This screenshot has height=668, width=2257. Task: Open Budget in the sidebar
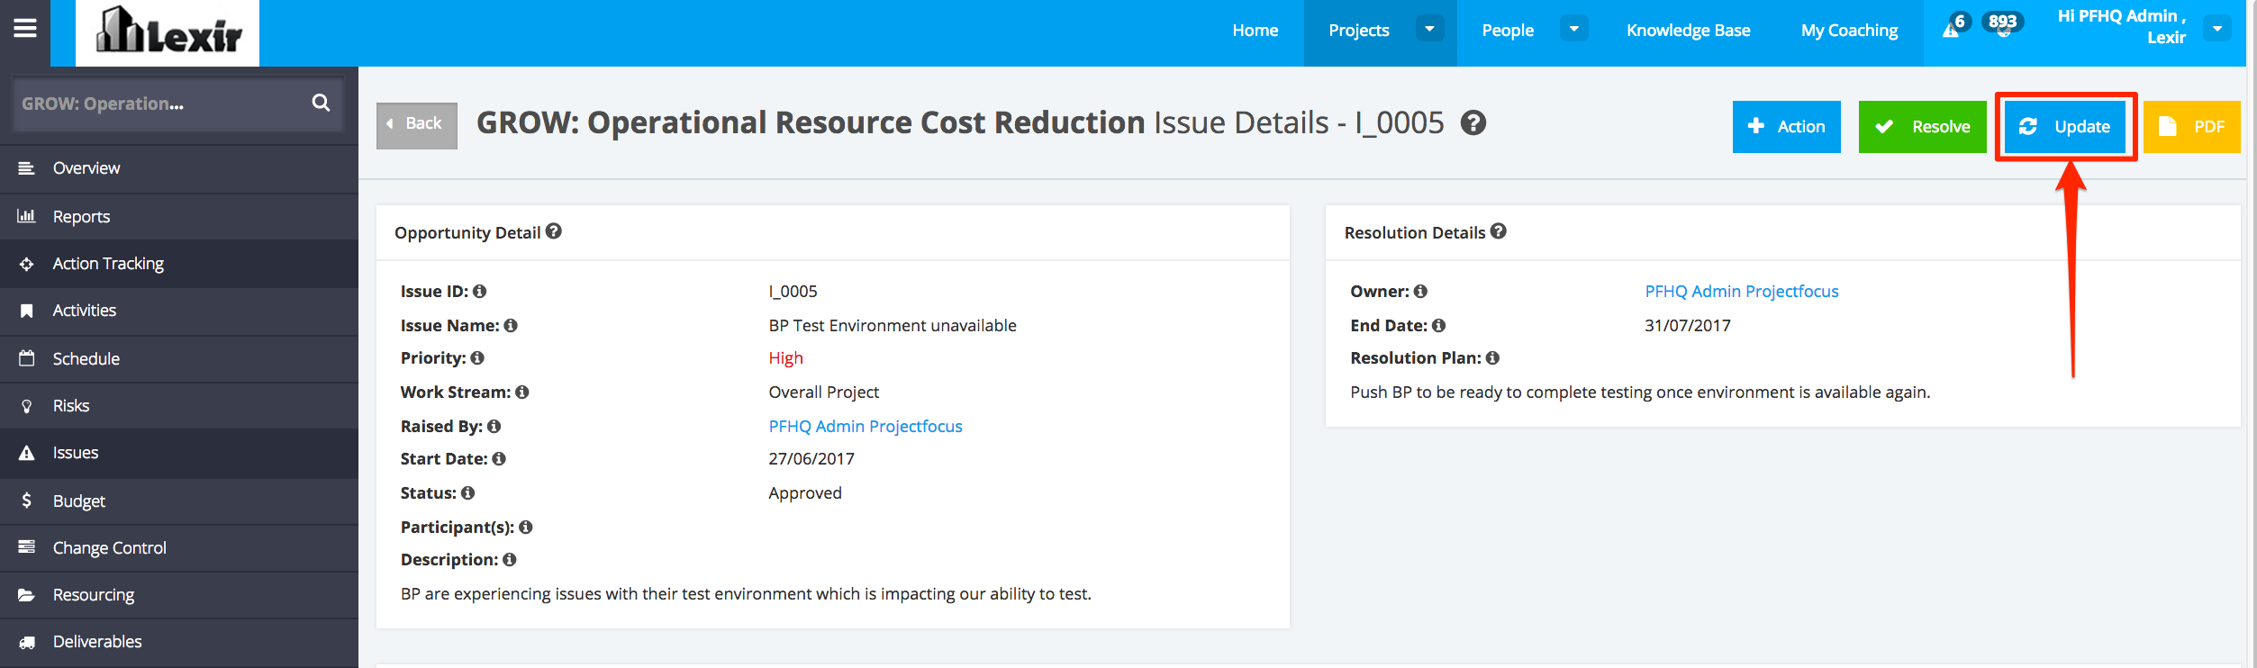pos(179,501)
